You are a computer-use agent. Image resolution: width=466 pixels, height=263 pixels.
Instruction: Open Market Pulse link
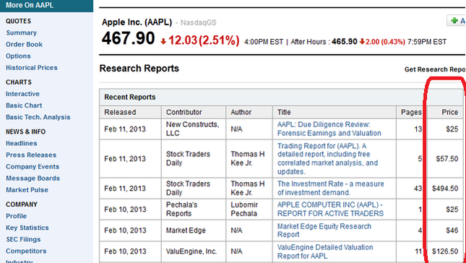(27, 189)
